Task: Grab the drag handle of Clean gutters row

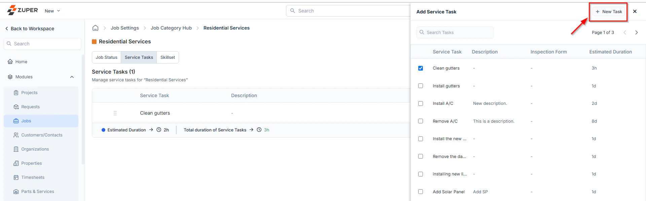Action: coord(115,113)
